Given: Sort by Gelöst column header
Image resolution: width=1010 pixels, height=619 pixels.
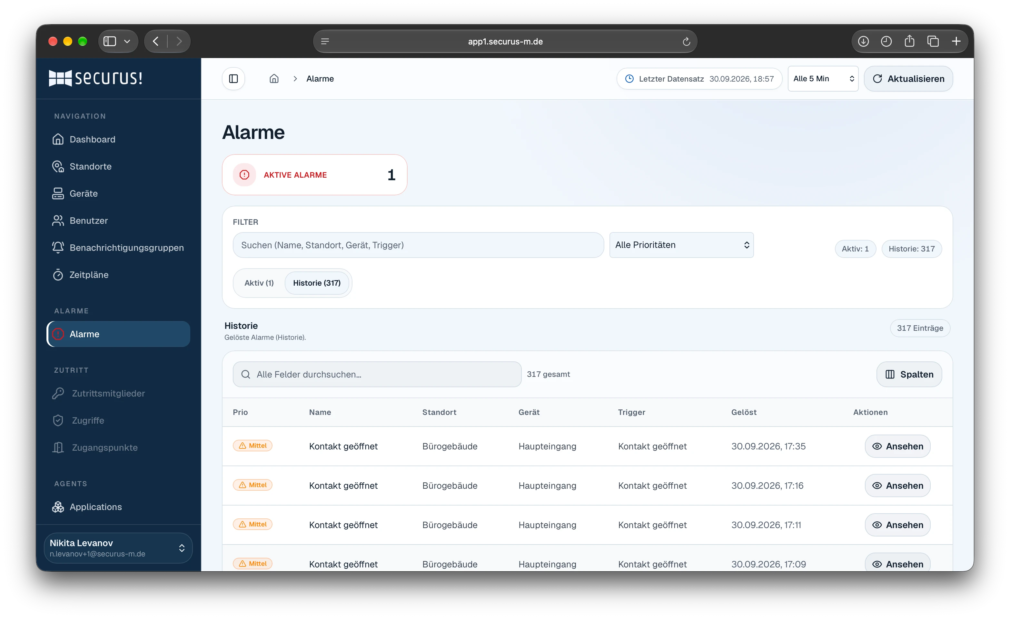Looking at the screenshot, I should click(x=744, y=412).
